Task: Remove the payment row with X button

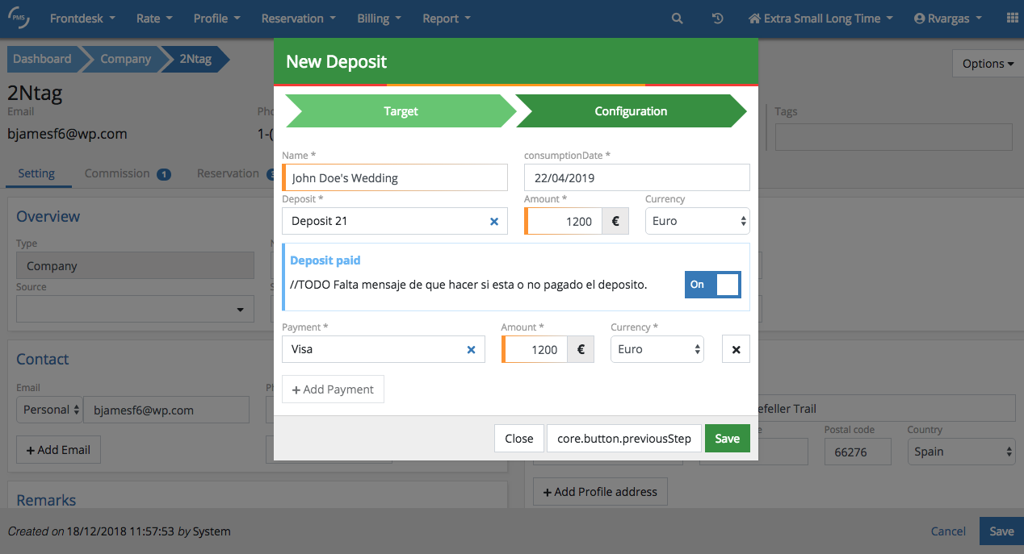Action: pos(736,349)
